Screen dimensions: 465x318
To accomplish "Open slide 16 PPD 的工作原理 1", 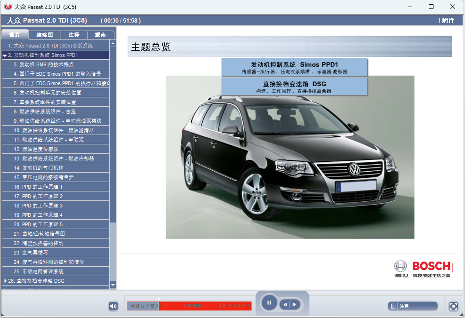I will pos(56,187).
